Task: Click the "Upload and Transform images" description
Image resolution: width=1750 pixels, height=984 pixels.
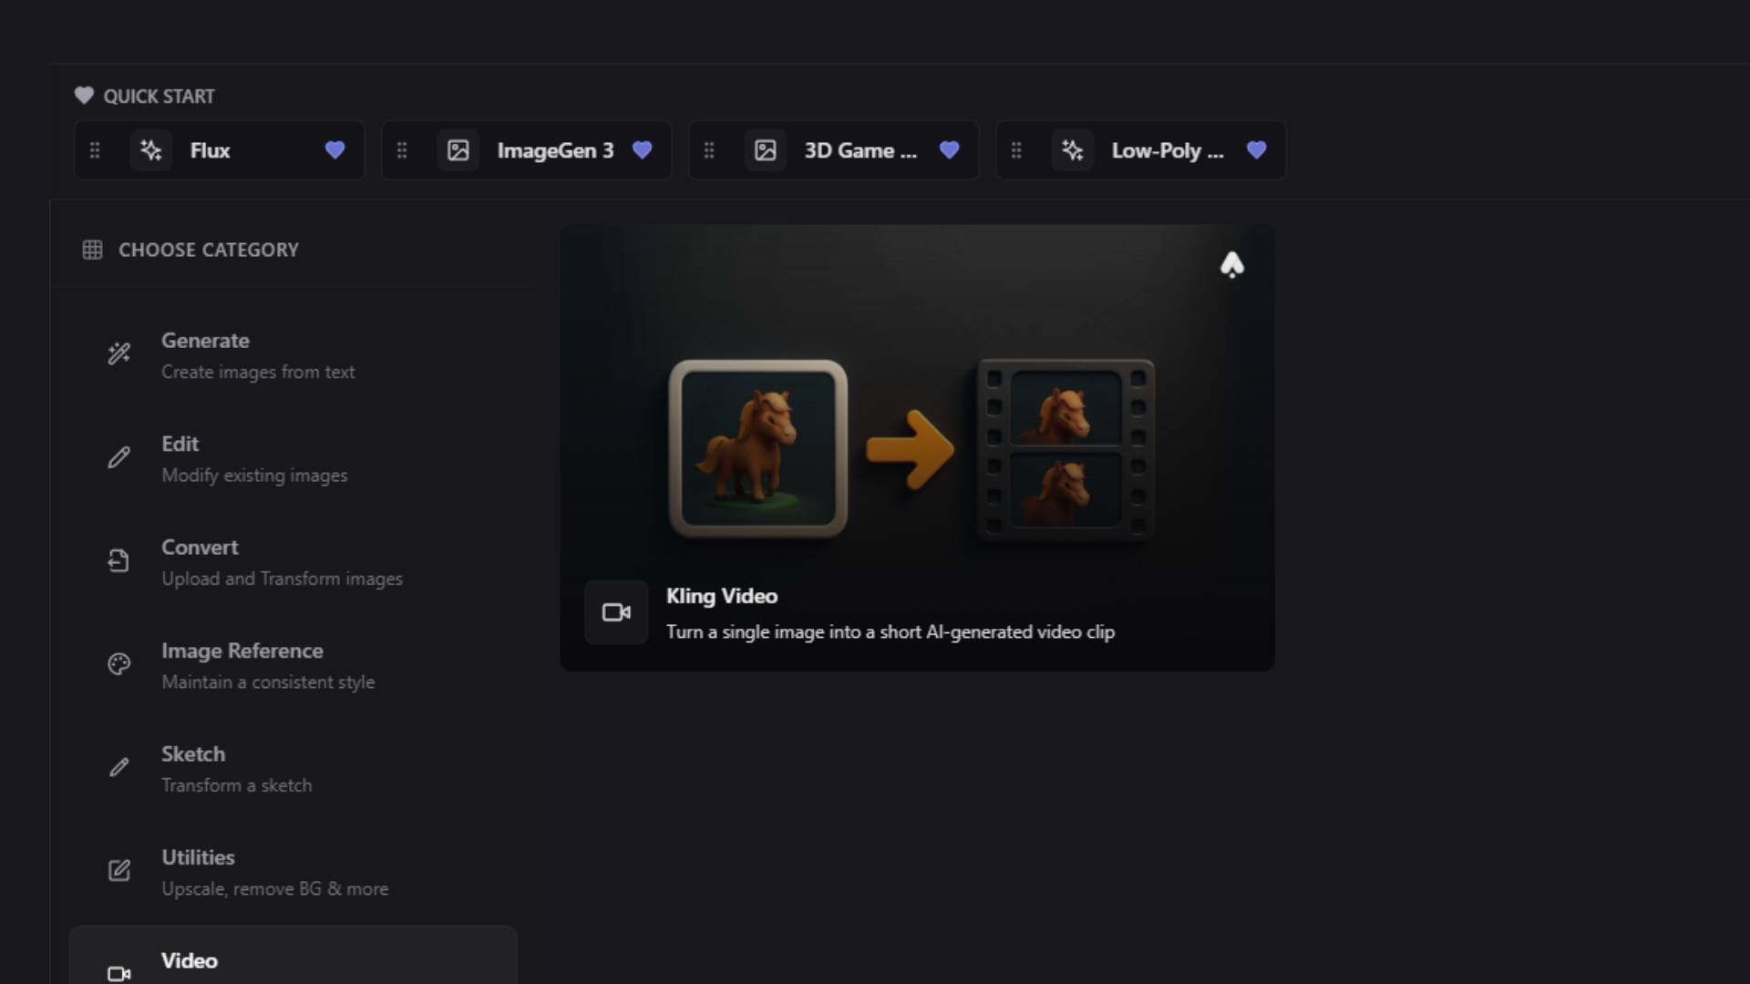Action: [x=282, y=579]
